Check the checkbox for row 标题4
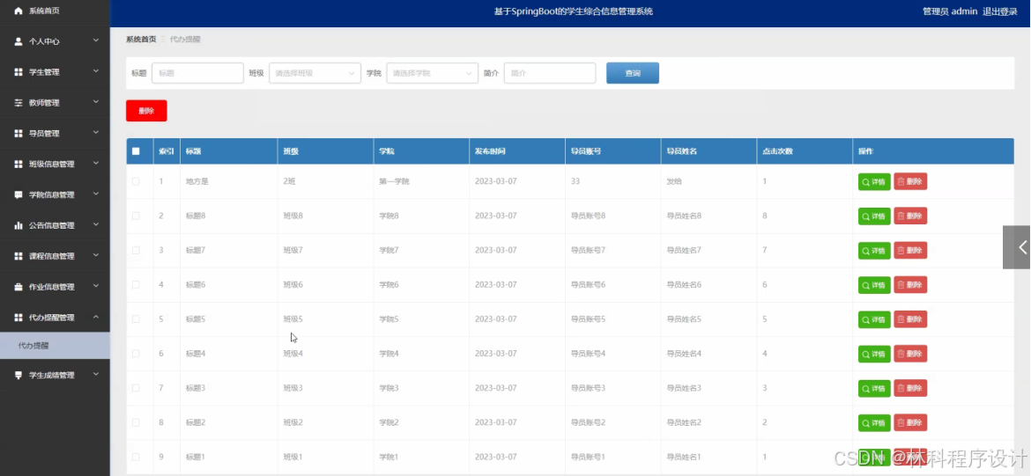 (136, 353)
